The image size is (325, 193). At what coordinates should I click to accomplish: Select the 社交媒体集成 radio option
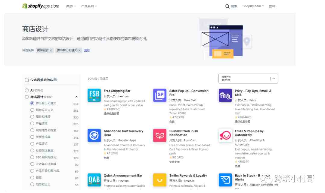click(32, 150)
